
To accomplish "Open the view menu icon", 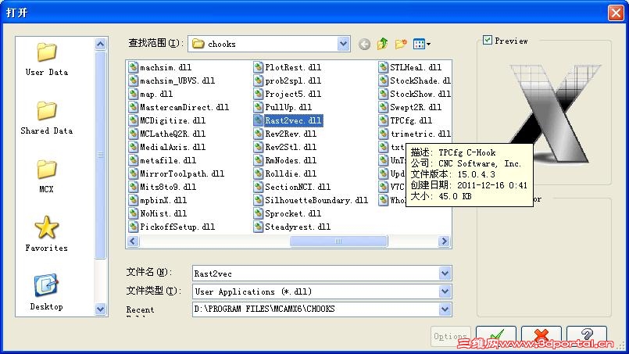I will 422,44.
